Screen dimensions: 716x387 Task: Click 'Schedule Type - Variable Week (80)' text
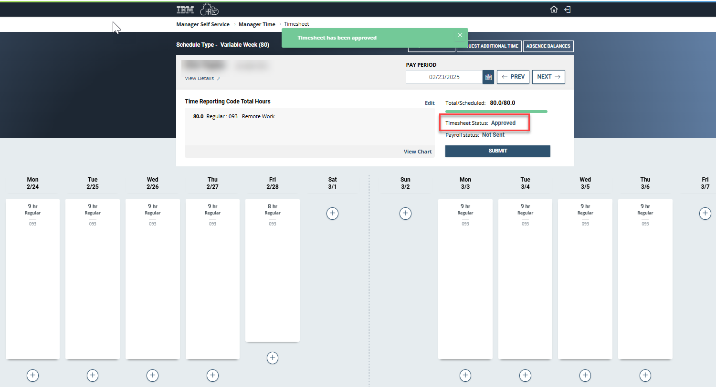tap(223, 45)
